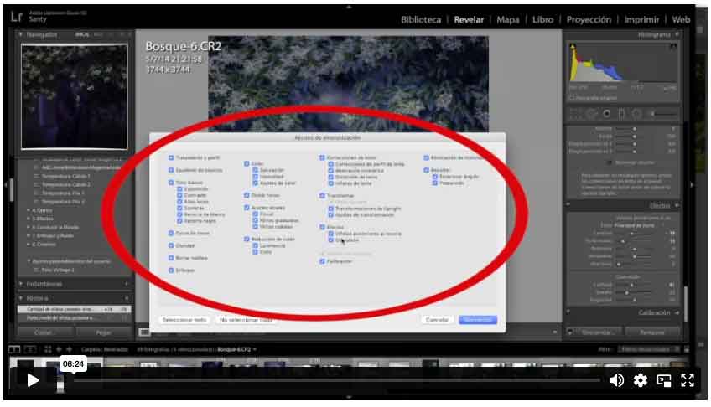Select the Crop overlay tool in Lightroom
Viewport: 711px width, 407px height.
point(575,114)
